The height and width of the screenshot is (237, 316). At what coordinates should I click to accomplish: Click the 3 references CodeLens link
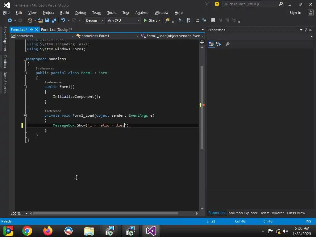click(45, 69)
